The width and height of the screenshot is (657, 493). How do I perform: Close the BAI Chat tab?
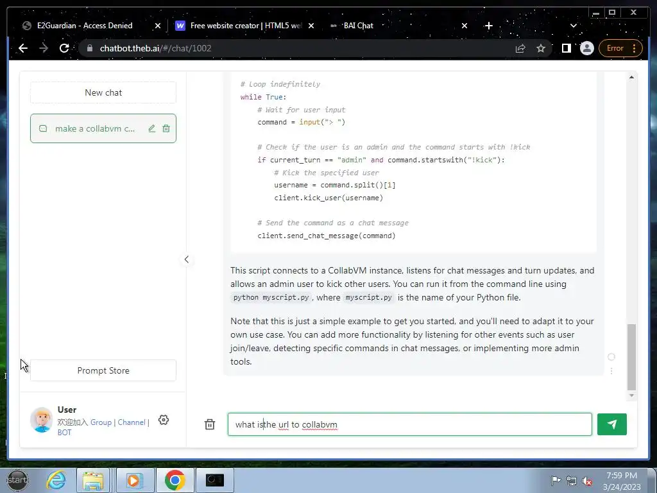[465, 26]
